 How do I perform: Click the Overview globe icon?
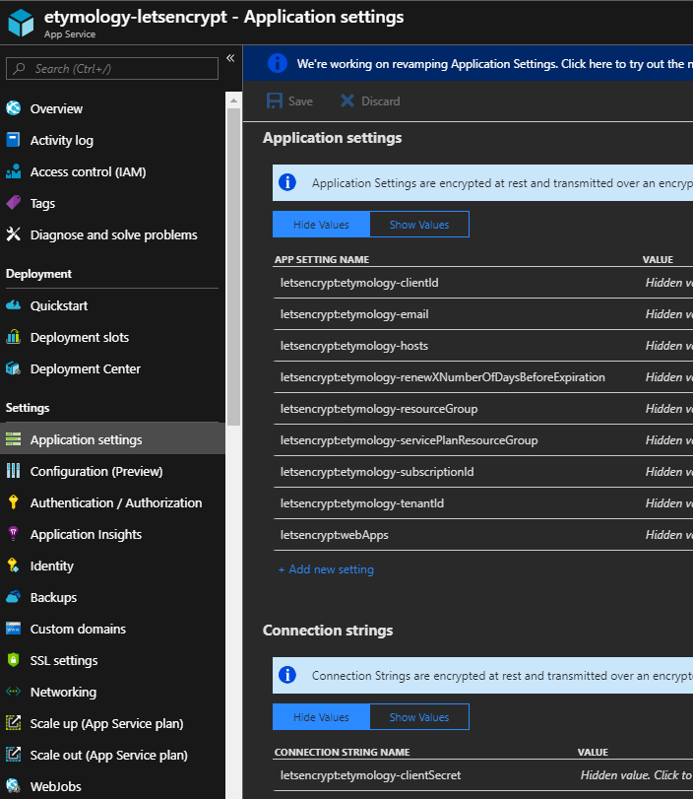(13, 108)
